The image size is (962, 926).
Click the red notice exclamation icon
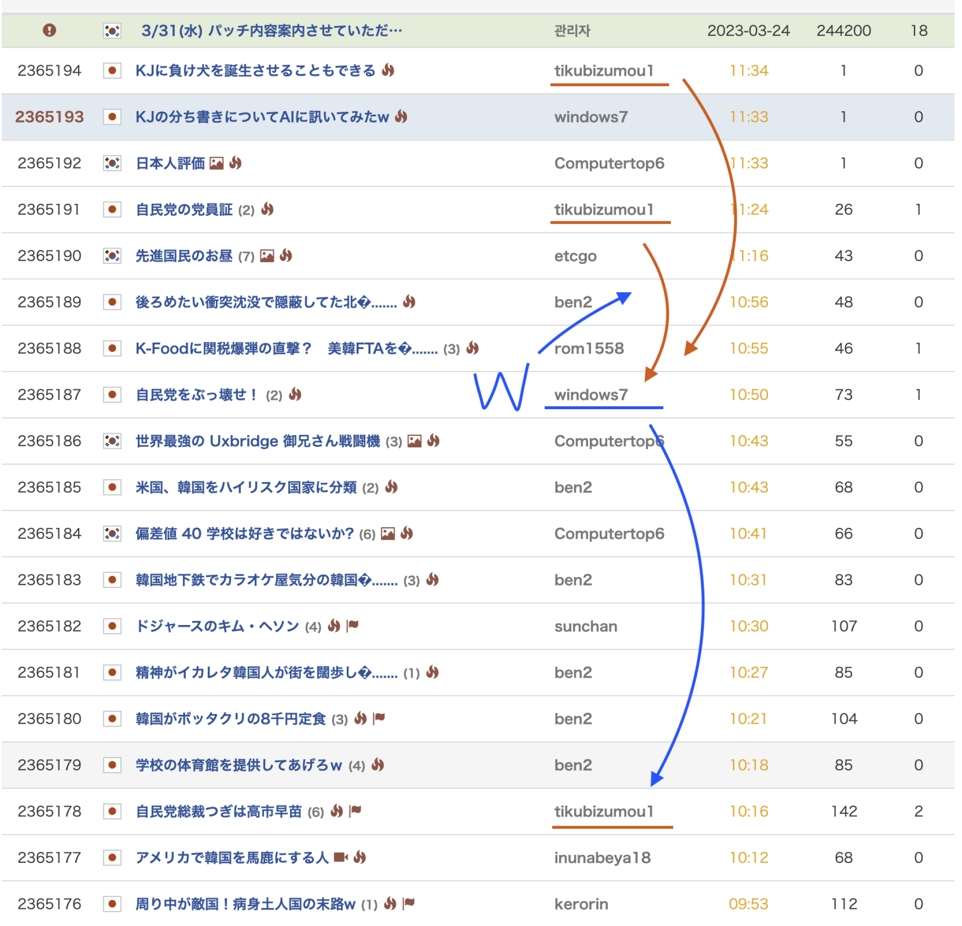49,31
